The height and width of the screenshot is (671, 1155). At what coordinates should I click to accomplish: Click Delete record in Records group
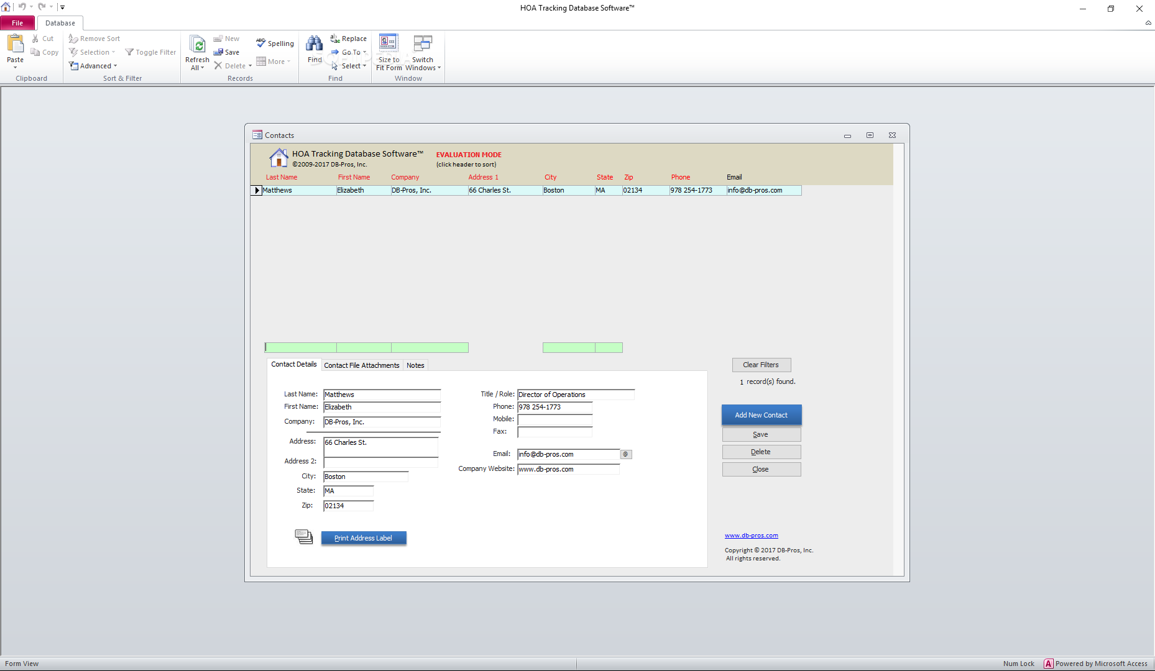click(x=229, y=66)
